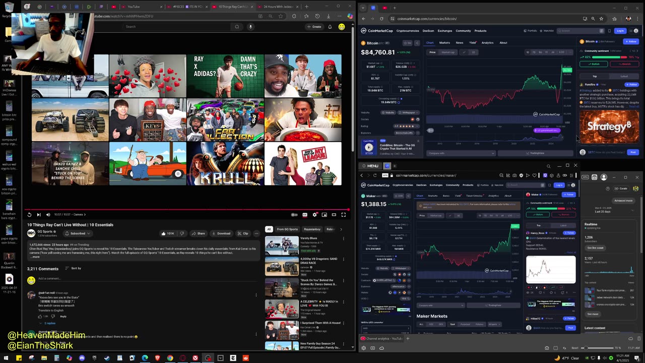The height and width of the screenshot is (363, 645).
Task: Make the YouTube video fullscreen
Action: (344, 215)
